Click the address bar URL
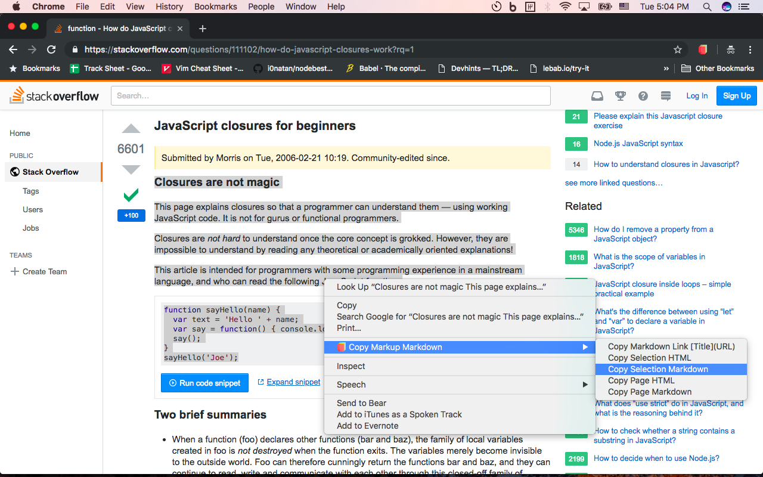 tap(249, 49)
